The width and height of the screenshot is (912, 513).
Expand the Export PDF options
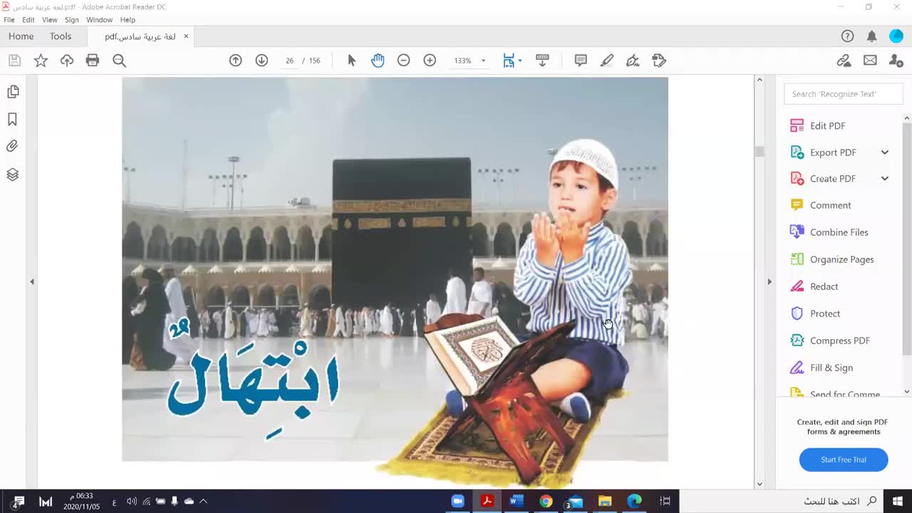[884, 152]
